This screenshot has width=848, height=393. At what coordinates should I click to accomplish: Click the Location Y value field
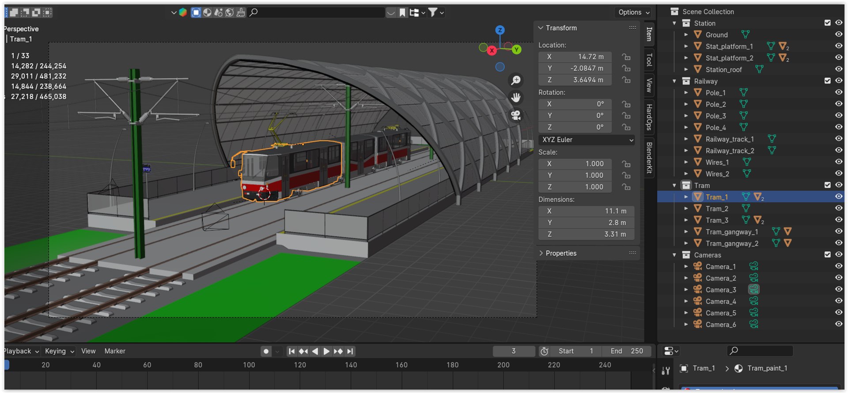click(575, 68)
